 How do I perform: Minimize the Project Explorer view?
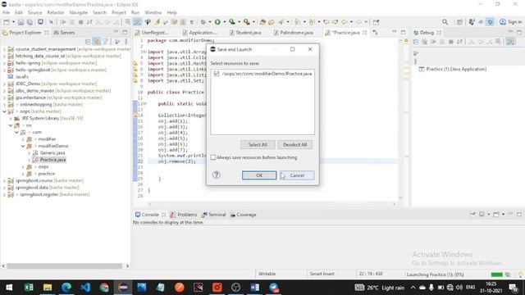(x=116, y=32)
